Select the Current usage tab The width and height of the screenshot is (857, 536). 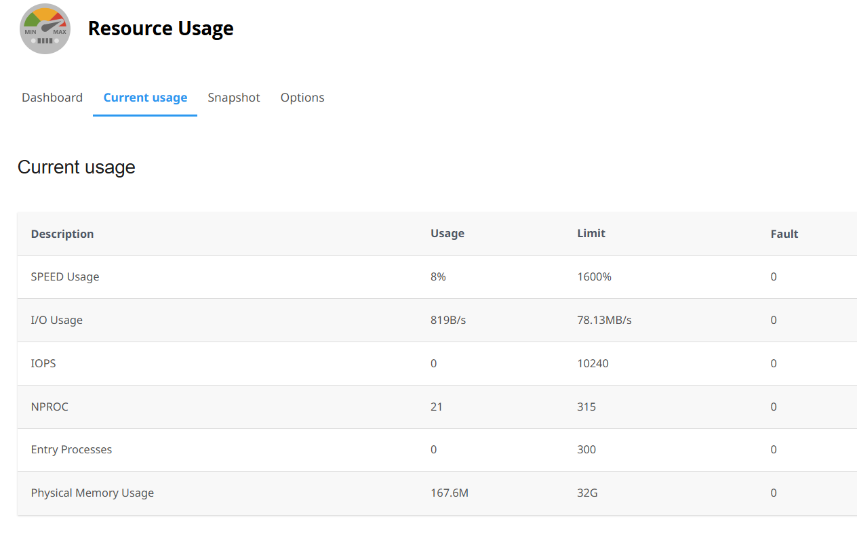[x=145, y=98]
